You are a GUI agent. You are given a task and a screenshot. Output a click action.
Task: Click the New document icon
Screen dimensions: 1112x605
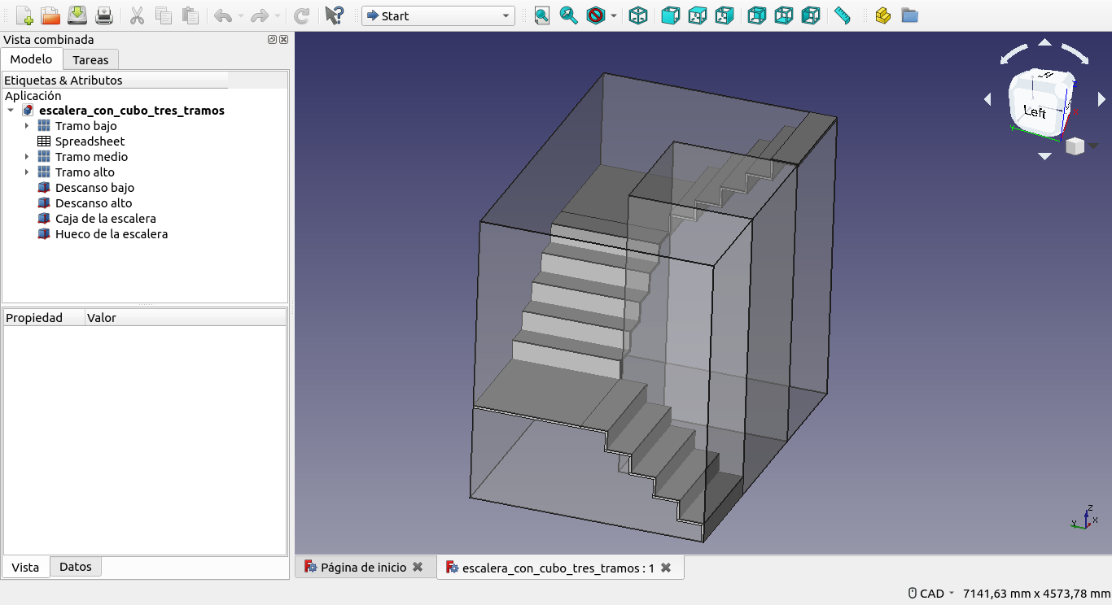coord(24,15)
